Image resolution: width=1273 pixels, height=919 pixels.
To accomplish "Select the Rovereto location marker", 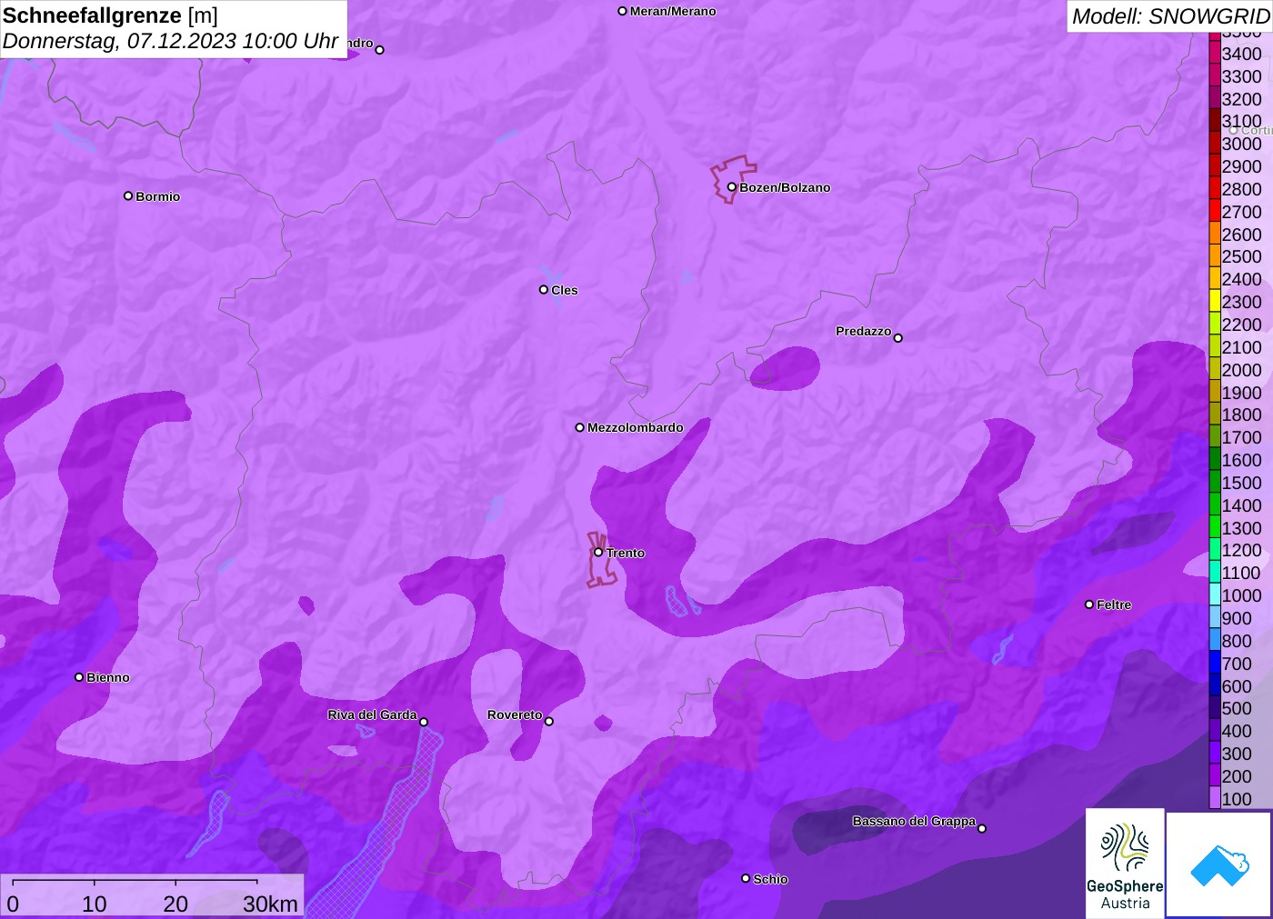I will pos(549,722).
